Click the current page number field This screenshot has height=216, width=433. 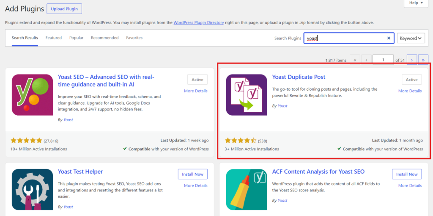coord(383,60)
